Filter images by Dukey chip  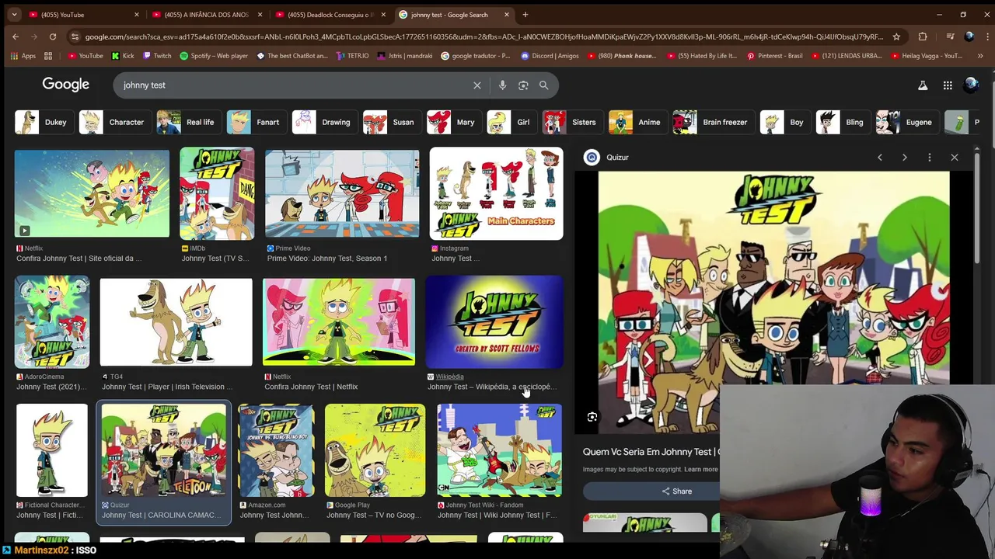(44, 122)
